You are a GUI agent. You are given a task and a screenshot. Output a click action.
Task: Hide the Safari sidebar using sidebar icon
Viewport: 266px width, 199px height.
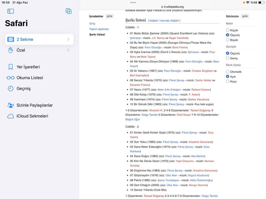(x=11, y=11)
